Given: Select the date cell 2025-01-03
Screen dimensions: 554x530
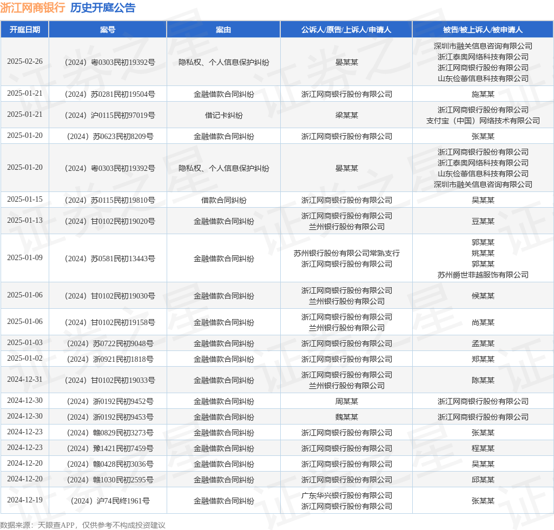Looking at the screenshot, I should [25, 342].
